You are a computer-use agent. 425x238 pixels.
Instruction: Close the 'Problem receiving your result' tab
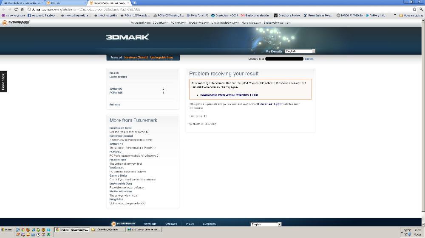(128, 3)
